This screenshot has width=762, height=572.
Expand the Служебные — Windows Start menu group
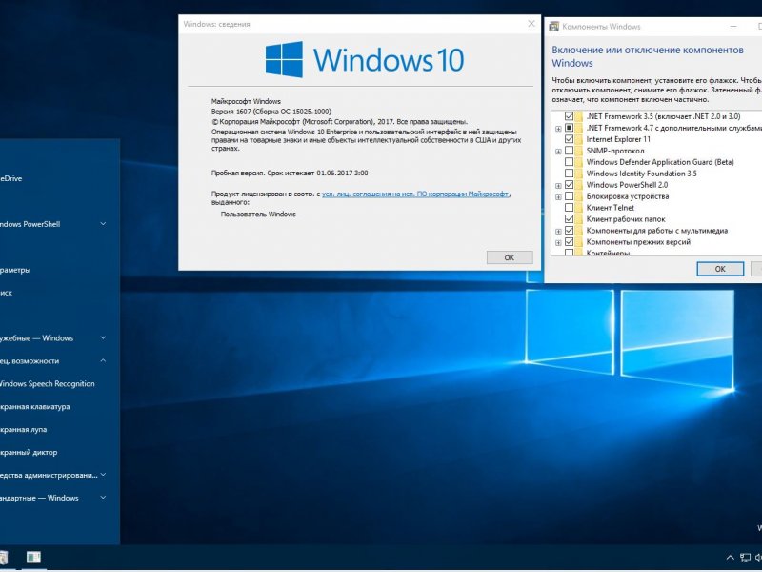tap(103, 337)
